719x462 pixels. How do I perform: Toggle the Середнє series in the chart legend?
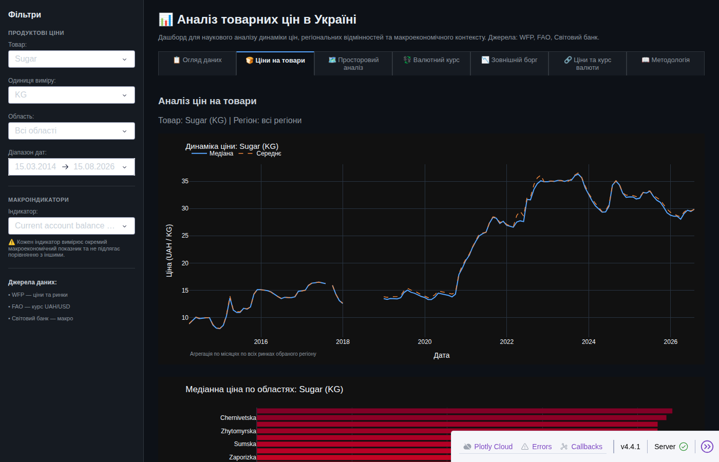click(x=260, y=153)
